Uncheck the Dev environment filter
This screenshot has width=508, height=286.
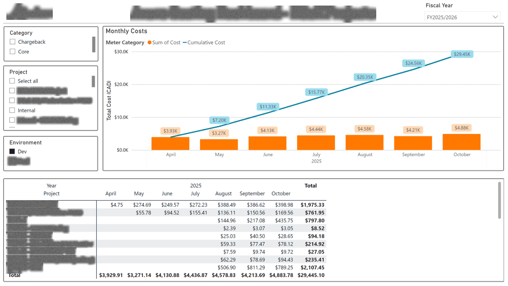[12, 151]
